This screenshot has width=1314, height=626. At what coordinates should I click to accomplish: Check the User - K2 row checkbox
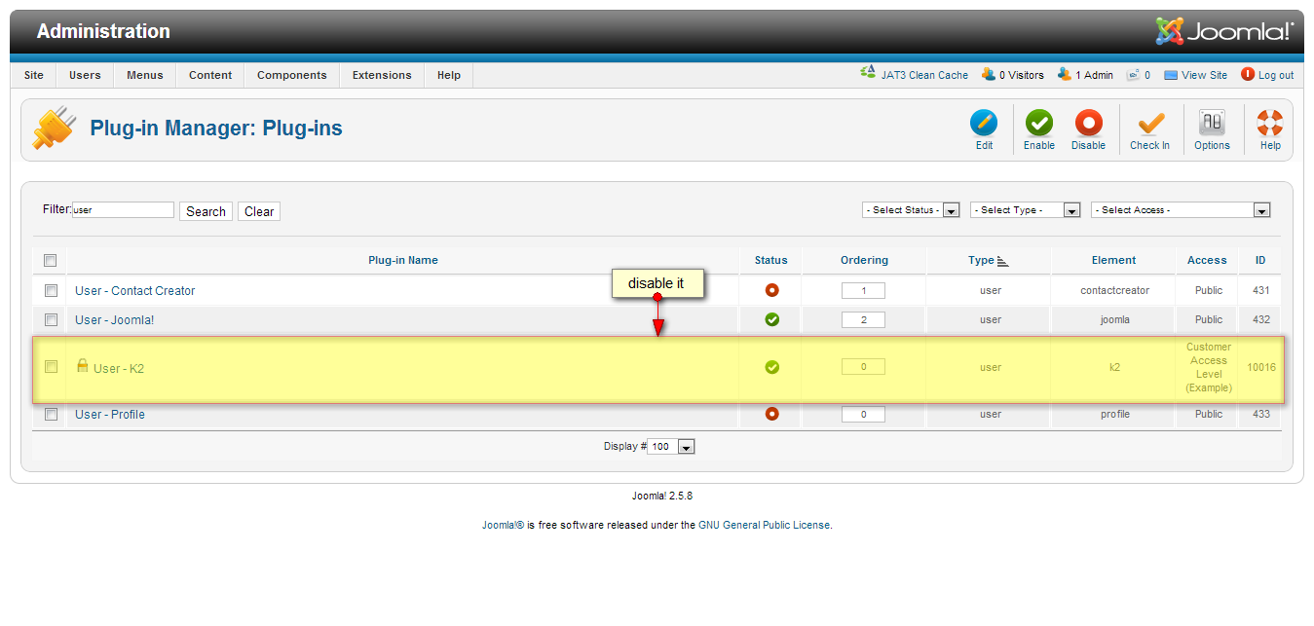(51, 367)
